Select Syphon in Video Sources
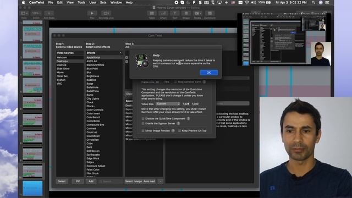The width and height of the screenshot is (352, 198). coord(70,80)
